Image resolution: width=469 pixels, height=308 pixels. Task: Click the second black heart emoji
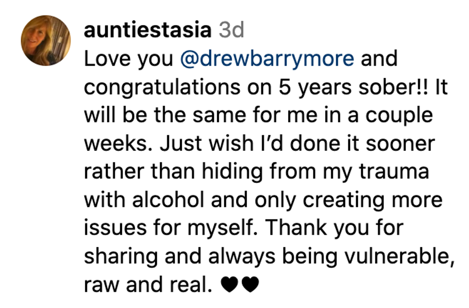[x=250, y=285]
